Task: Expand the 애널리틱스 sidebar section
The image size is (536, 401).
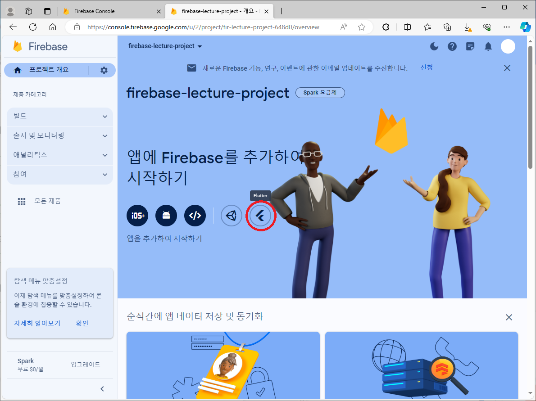Action: point(59,155)
